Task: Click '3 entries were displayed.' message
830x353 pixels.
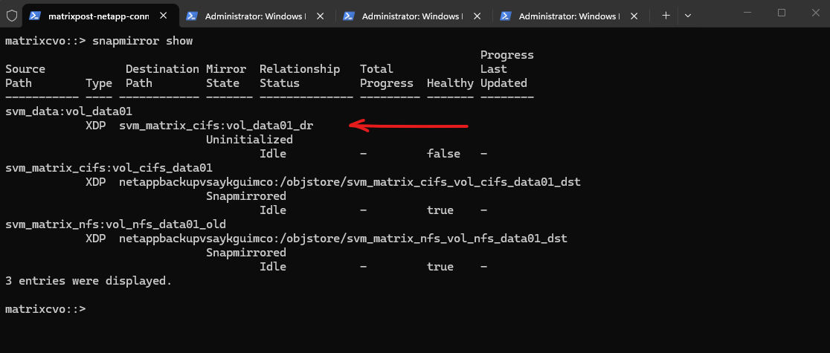Action: (89, 280)
